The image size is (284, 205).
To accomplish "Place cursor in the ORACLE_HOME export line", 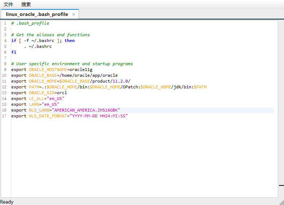I will [x=72, y=81].
